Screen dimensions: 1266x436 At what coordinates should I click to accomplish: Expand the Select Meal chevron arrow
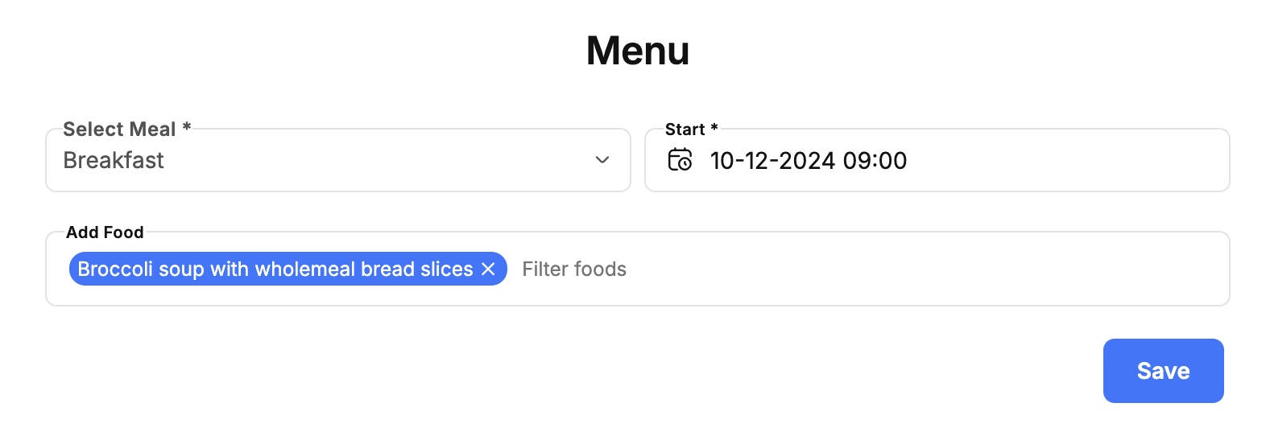pos(602,160)
